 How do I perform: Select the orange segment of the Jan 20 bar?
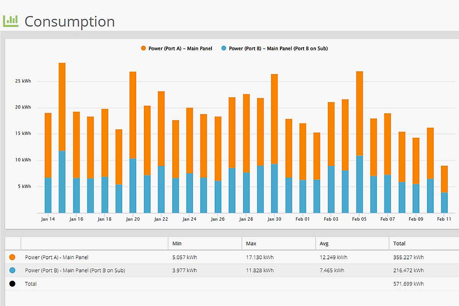133,115
